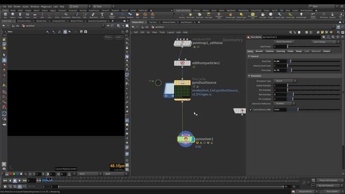Select the Grid shelf tool
The image size is (345, 194).
tap(34, 16)
